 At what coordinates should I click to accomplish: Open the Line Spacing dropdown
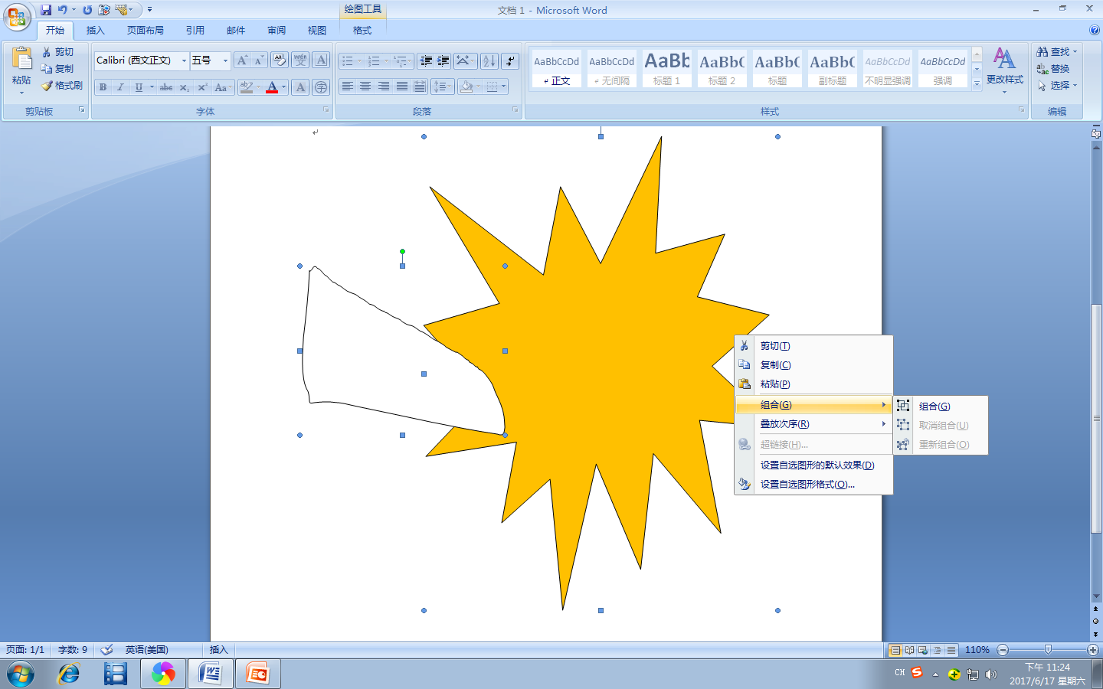pos(442,87)
